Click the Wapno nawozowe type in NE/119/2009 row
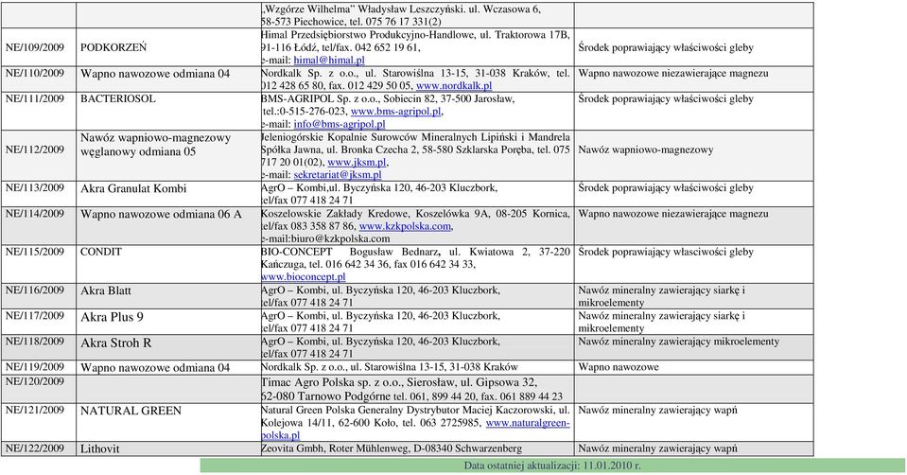 coord(619,367)
